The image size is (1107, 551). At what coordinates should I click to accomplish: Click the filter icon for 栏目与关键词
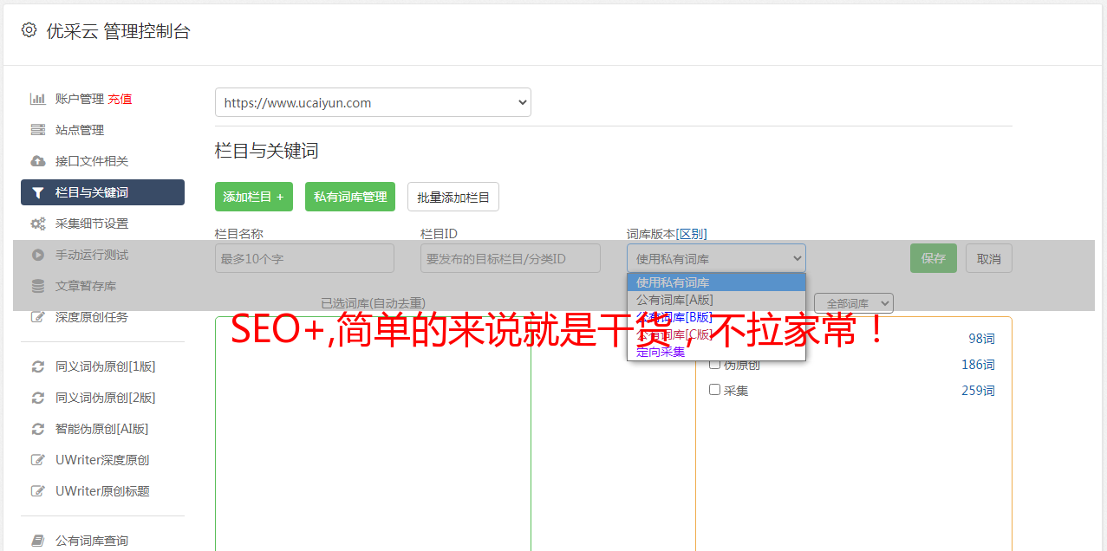38,192
